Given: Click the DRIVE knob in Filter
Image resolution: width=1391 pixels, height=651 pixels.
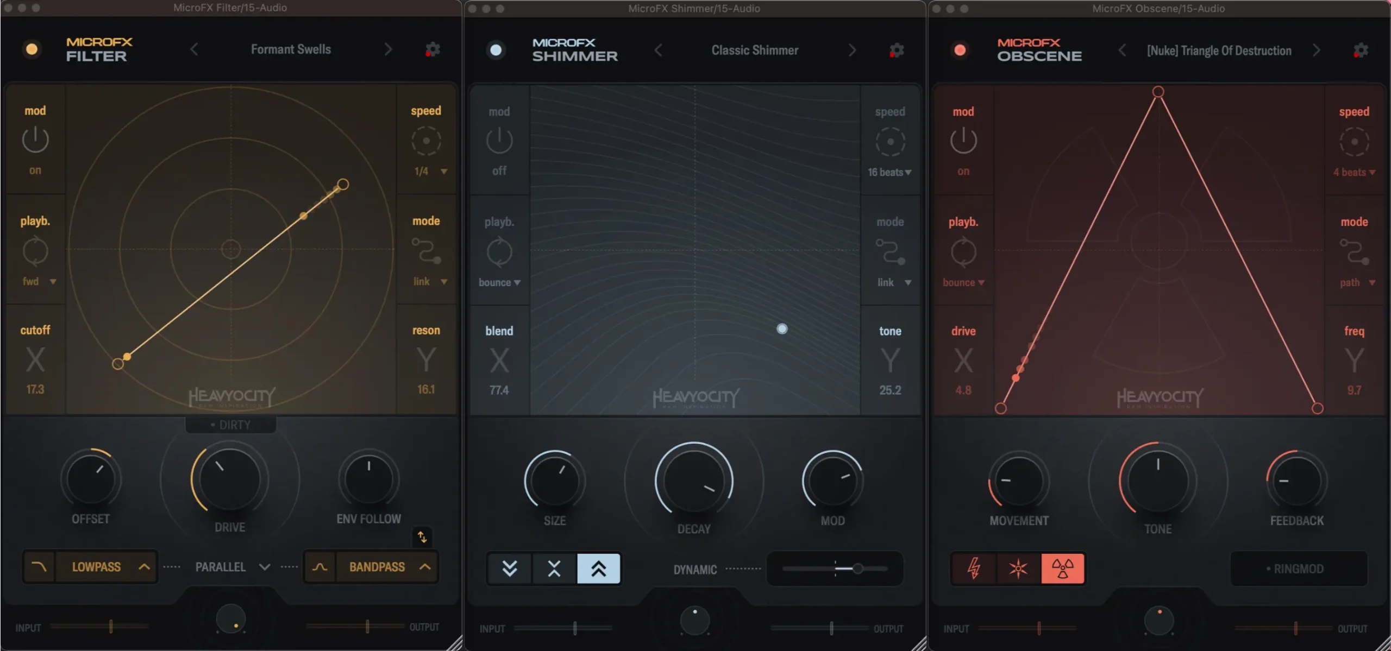Looking at the screenshot, I should [x=230, y=479].
